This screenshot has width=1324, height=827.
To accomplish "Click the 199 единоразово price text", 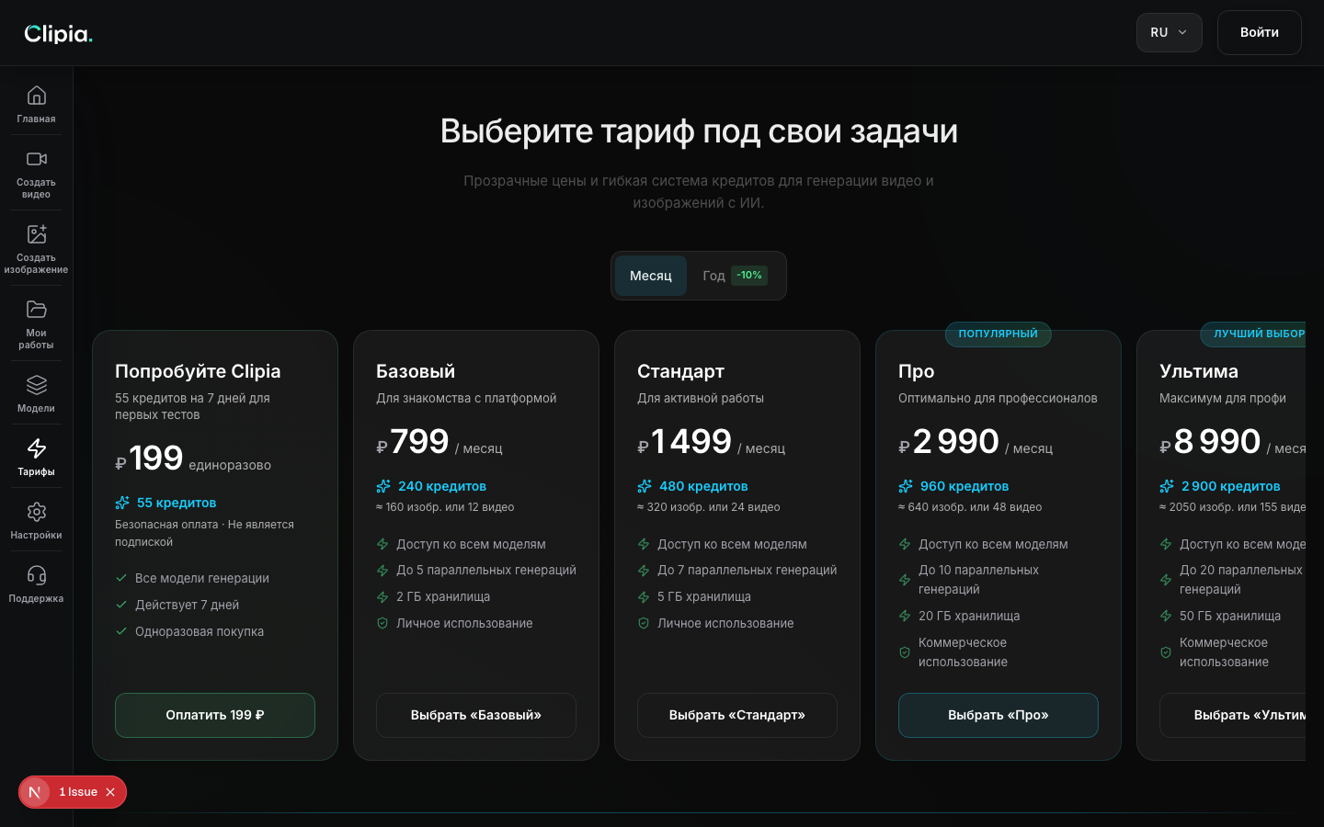I will point(193,459).
